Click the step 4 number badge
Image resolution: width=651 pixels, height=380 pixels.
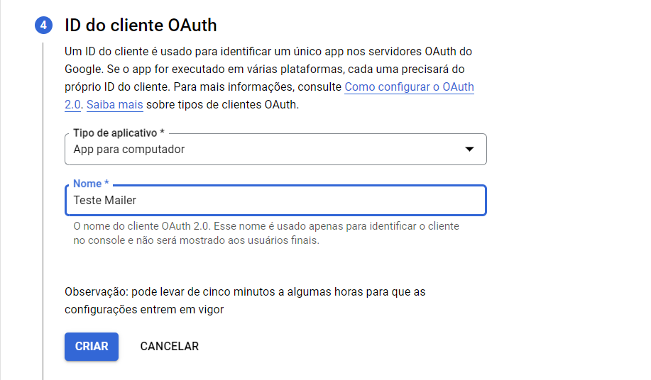tap(43, 26)
